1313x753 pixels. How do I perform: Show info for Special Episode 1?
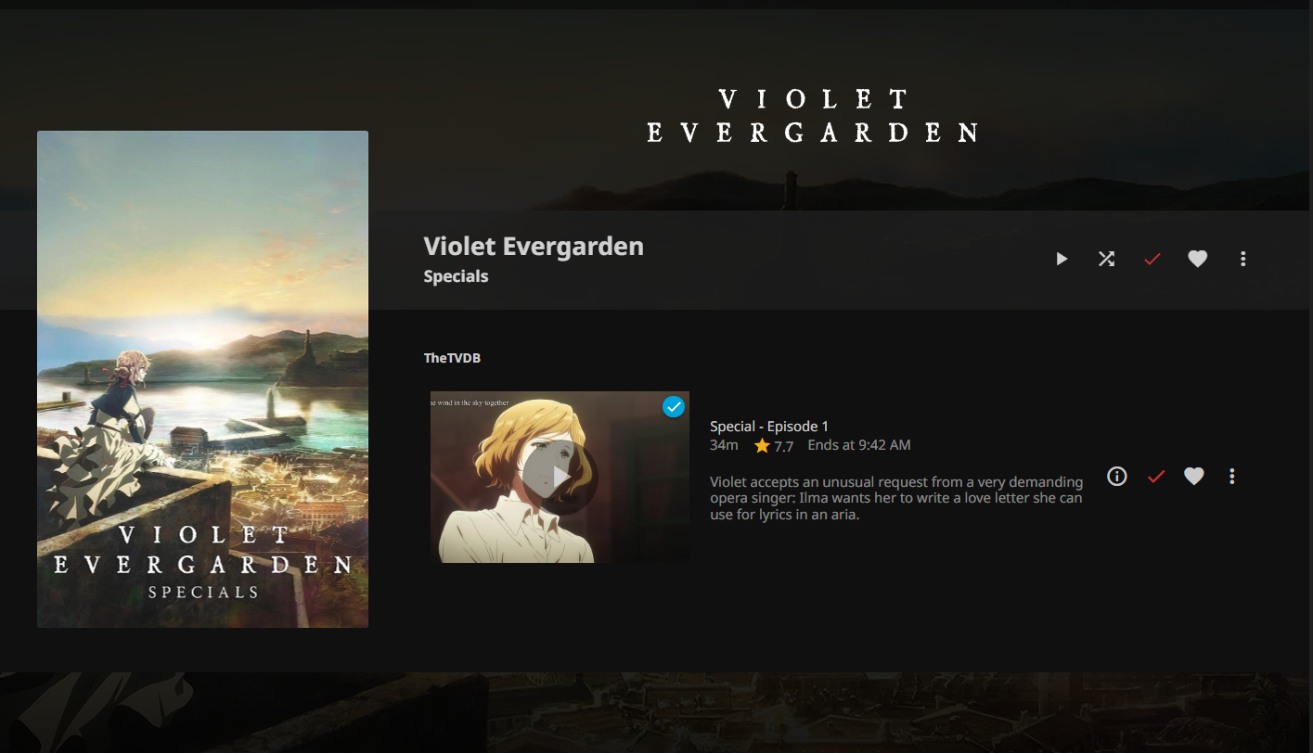coord(1116,476)
